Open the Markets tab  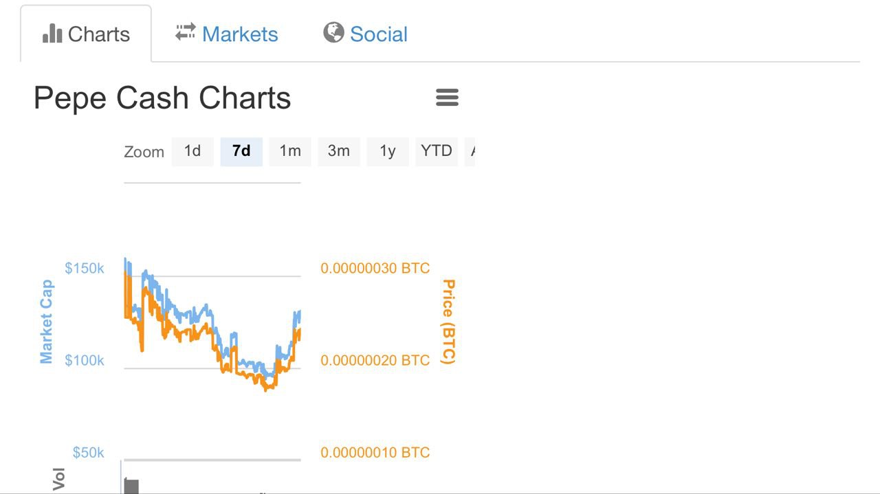(x=227, y=34)
